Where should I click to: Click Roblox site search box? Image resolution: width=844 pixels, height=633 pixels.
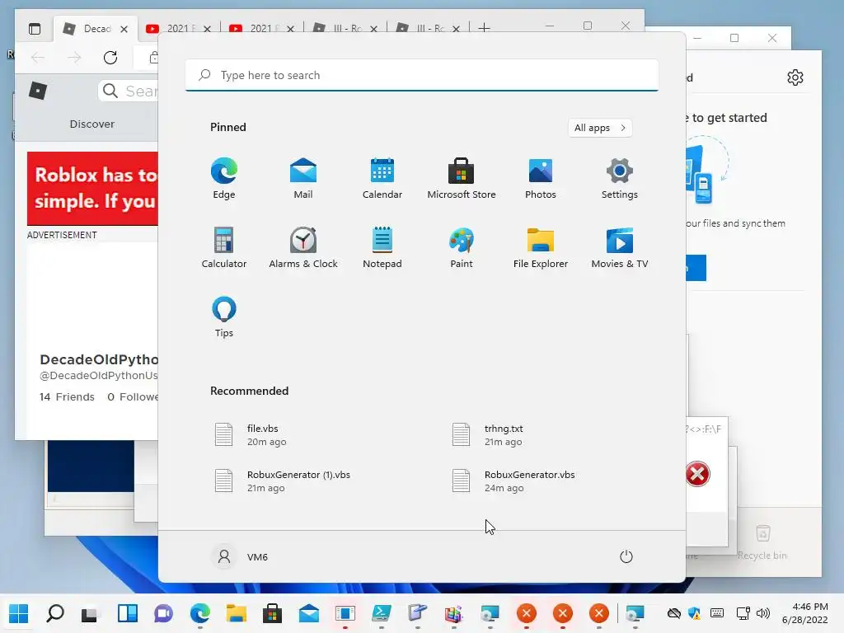[129, 91]
